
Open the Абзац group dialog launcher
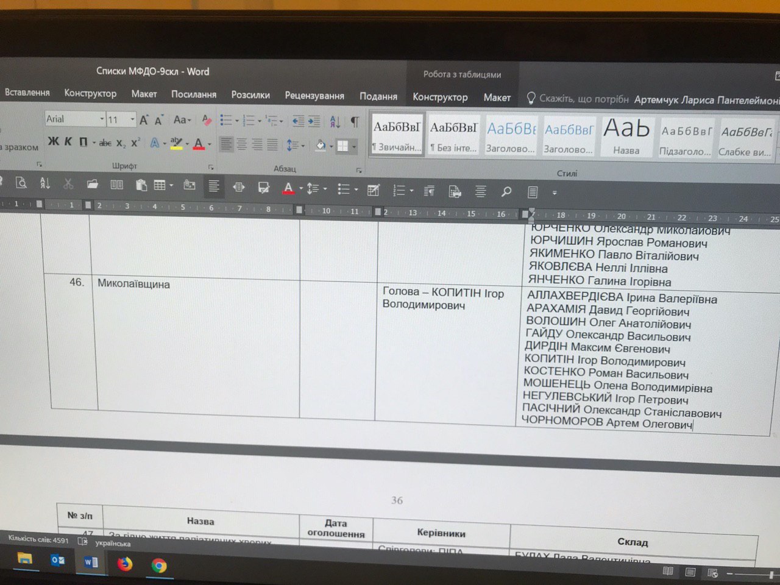[x=359, y=170]
